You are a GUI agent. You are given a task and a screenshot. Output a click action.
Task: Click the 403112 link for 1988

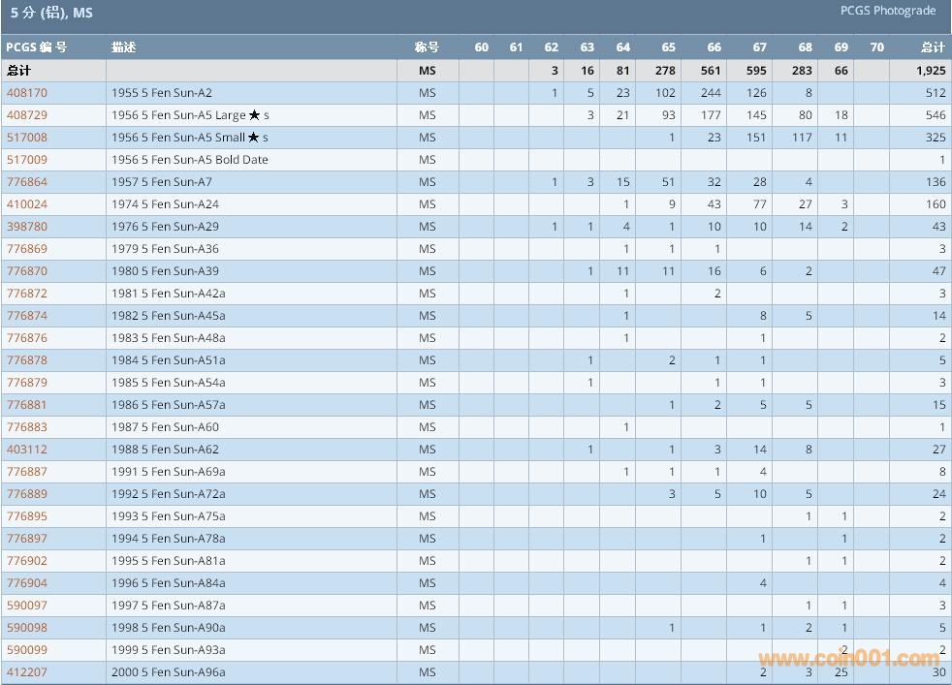[27, 450]
